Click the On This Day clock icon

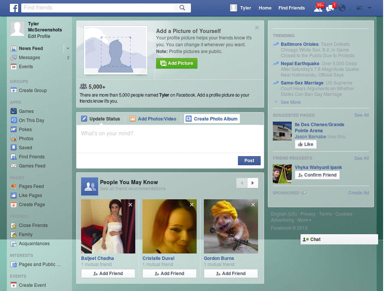pyautogui.click(x=14, y=120)
